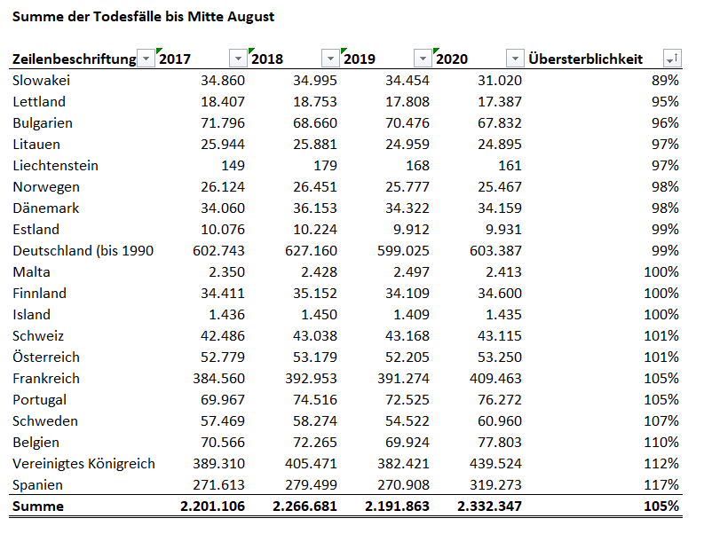Click Deutschland 2020 value 603.387

coord(495,251)
